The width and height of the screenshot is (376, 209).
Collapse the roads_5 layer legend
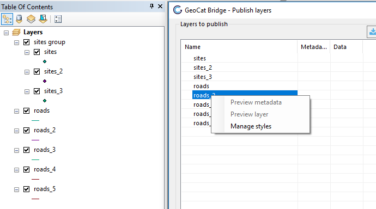(16, 190)
